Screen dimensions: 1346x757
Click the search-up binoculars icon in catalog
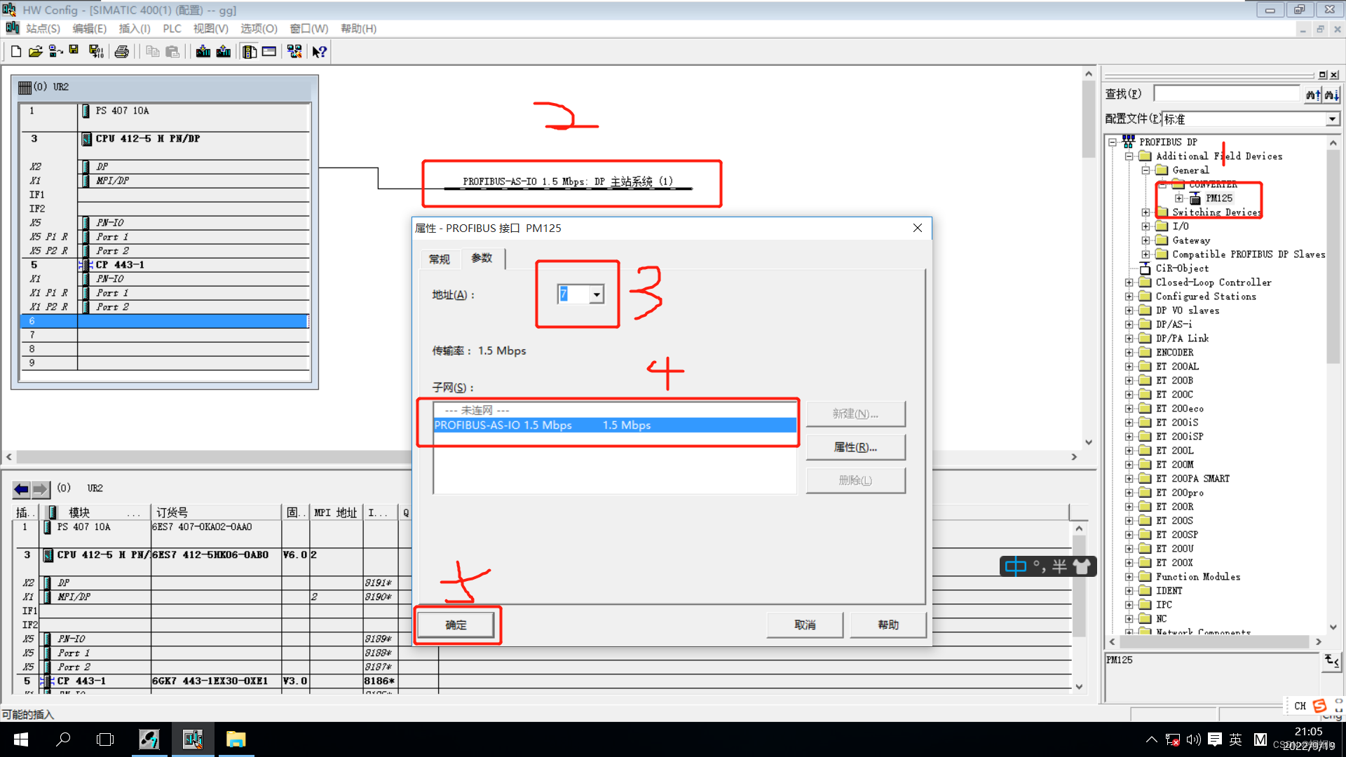pyautogui.click(x=1313, y=94)
